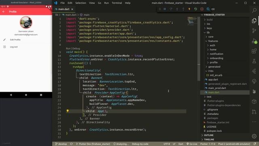Open the Testing flask icon
Image resolution: width=259 pixels, height=146 pixels.
click(254, 61)
